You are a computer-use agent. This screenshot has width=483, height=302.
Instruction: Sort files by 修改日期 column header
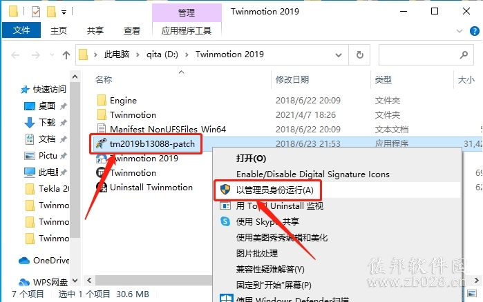coord(292,80)
